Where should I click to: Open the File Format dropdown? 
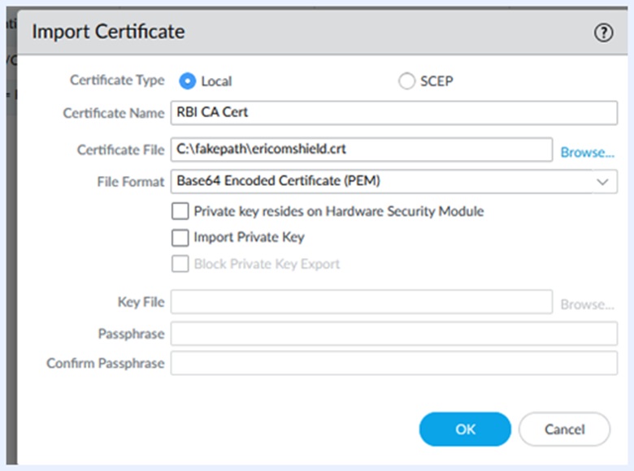(393, 181)
